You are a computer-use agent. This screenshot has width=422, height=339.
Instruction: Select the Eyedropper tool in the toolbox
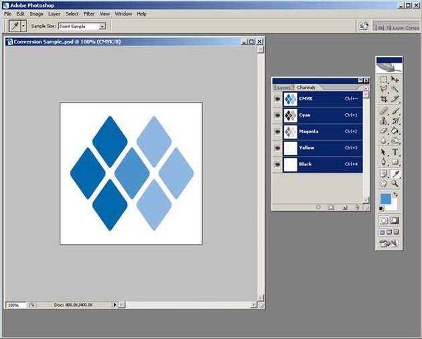pyautogui.click(x=395, y=174)
